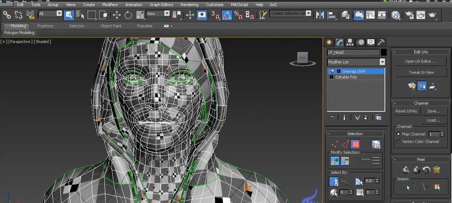Toggle the 3D Snaps magnet icon

216,15
